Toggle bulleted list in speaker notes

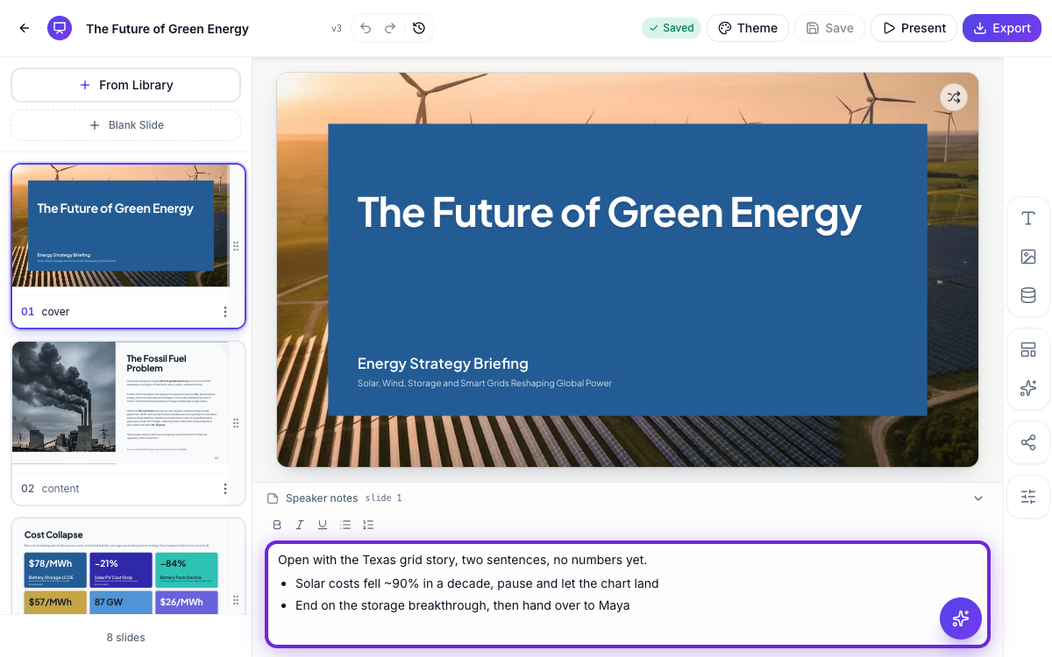345,525
